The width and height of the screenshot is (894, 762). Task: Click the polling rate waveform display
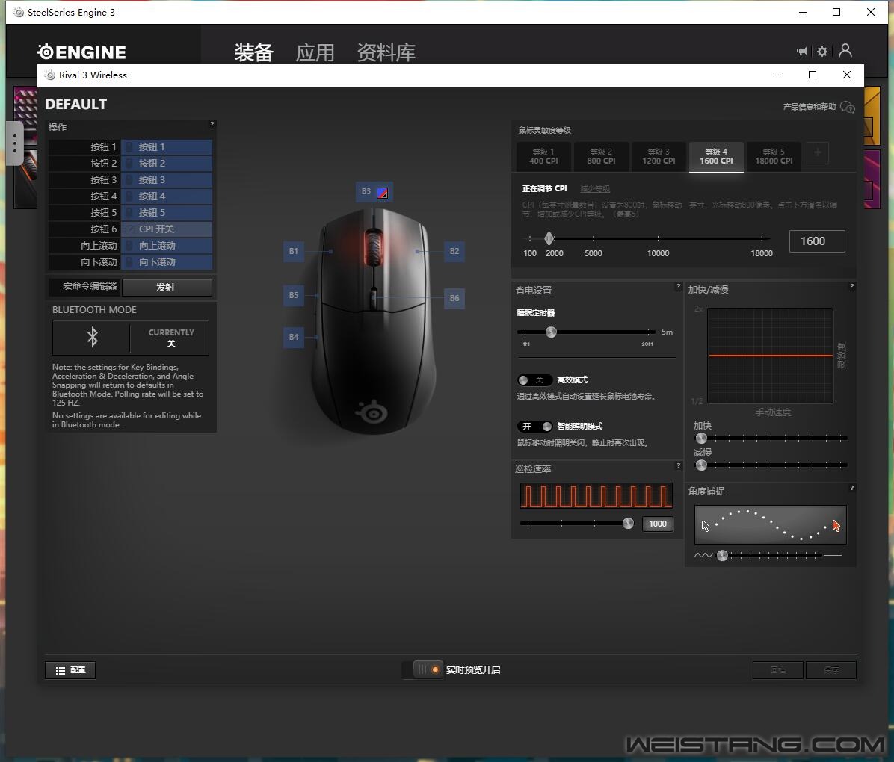596,496
